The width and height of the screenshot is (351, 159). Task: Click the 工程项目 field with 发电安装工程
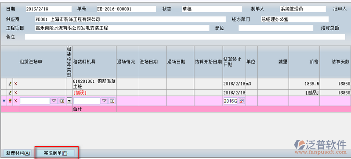coord(122,28)
